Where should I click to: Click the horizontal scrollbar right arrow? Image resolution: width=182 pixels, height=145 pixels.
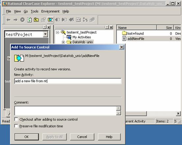pyautogui.click(x=178, y=113)
